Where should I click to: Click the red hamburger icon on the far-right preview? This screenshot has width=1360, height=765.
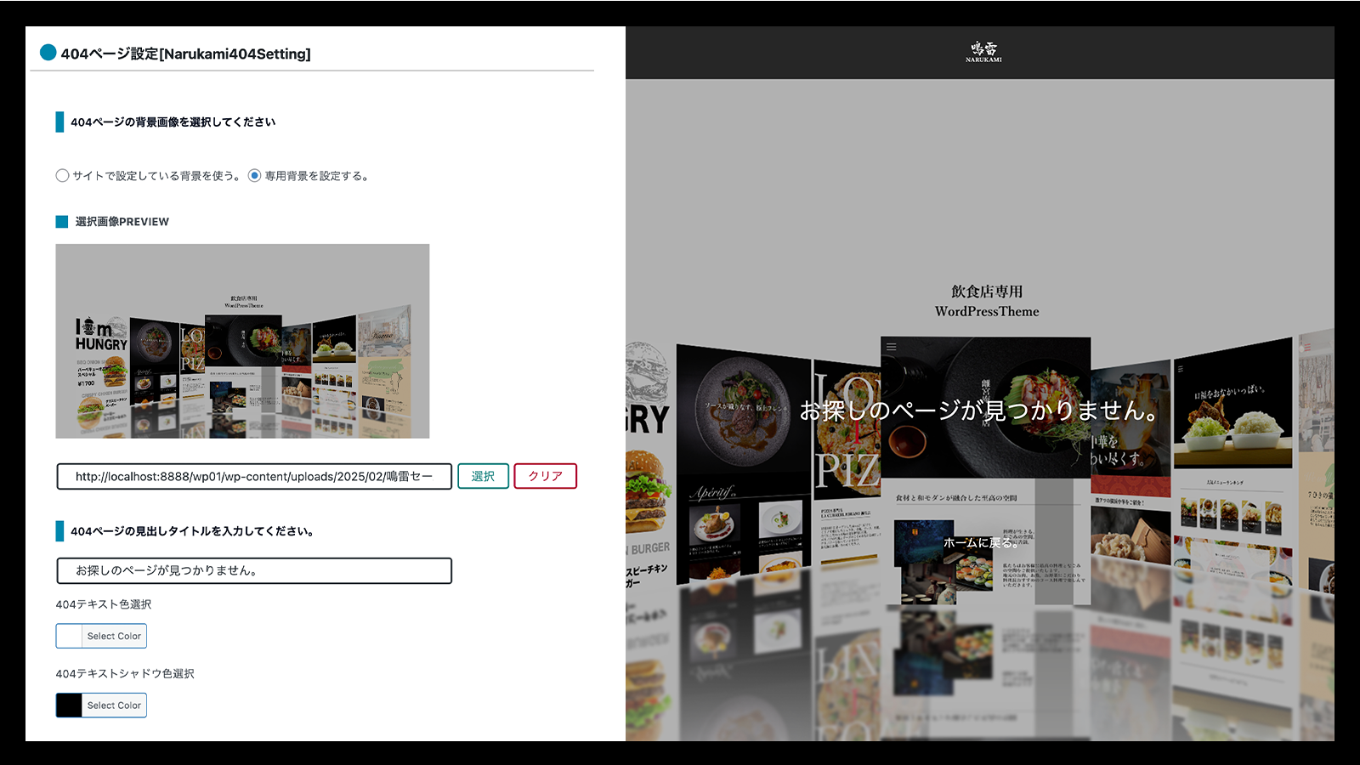pos(1308,348)
